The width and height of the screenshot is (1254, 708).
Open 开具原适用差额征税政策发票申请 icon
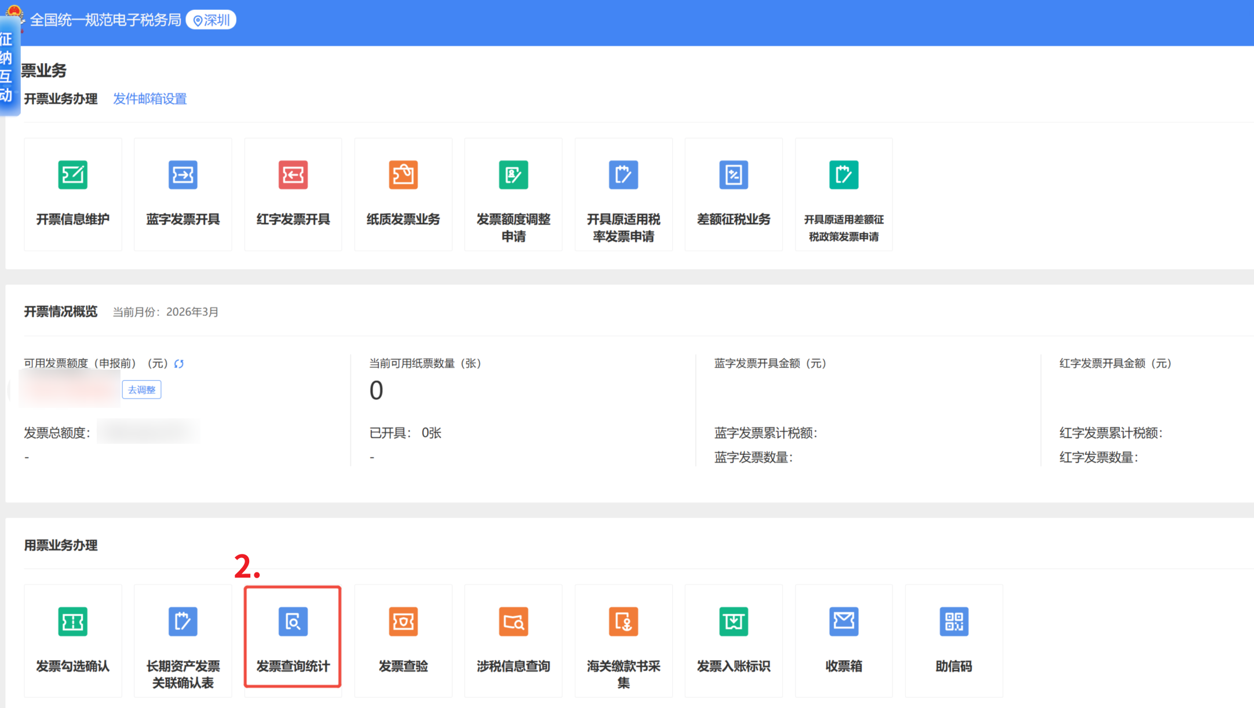[843, 175]
